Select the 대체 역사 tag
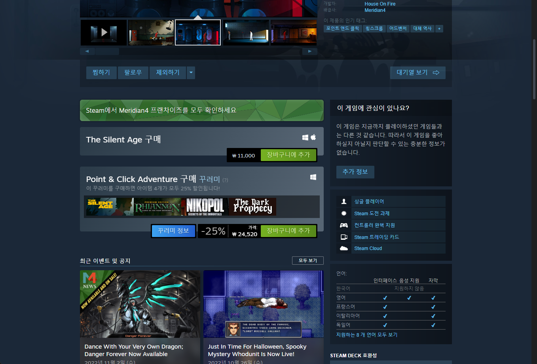Screen dimensions: 537x364 pyautogui.click(x=422, y=28)
